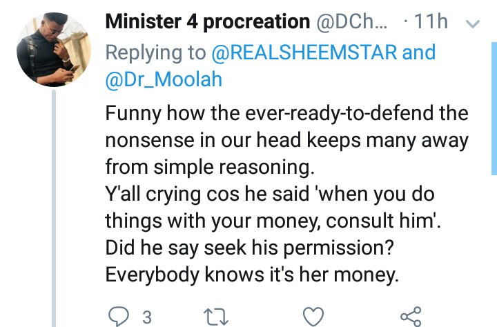Open Minister 4 procreation's profile picture

pyautogui.click(x=54, y=50)
